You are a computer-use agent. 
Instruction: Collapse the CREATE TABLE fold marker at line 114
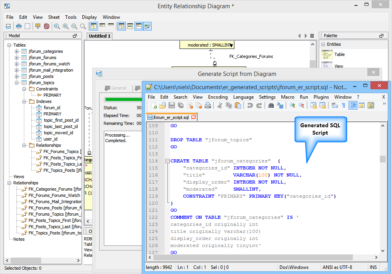[x=167, y=161]
